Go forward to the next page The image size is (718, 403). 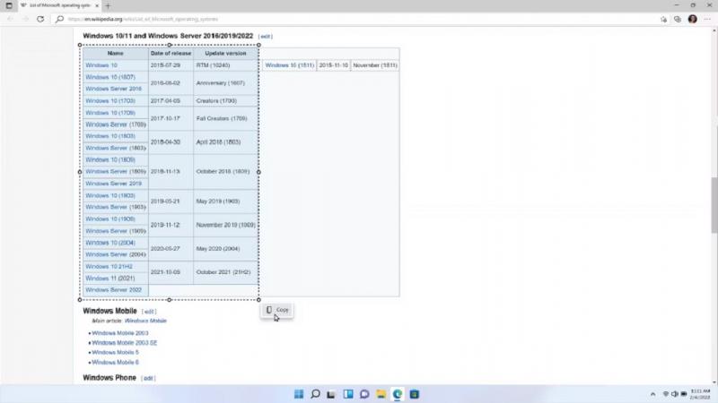tap(25, 19)
